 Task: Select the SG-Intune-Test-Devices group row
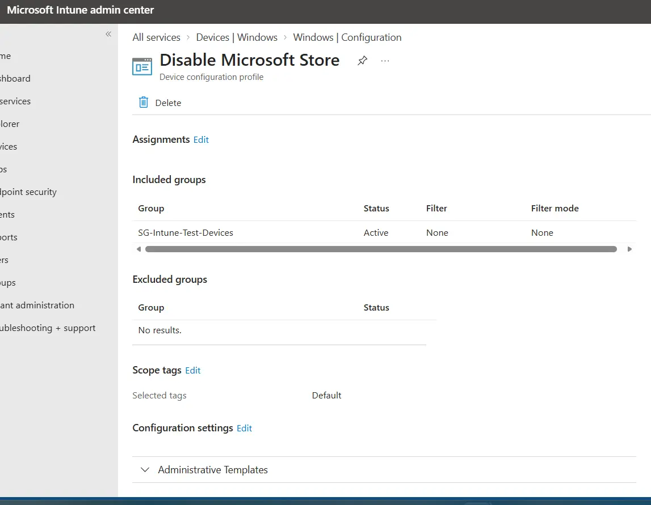coord(384,232)
